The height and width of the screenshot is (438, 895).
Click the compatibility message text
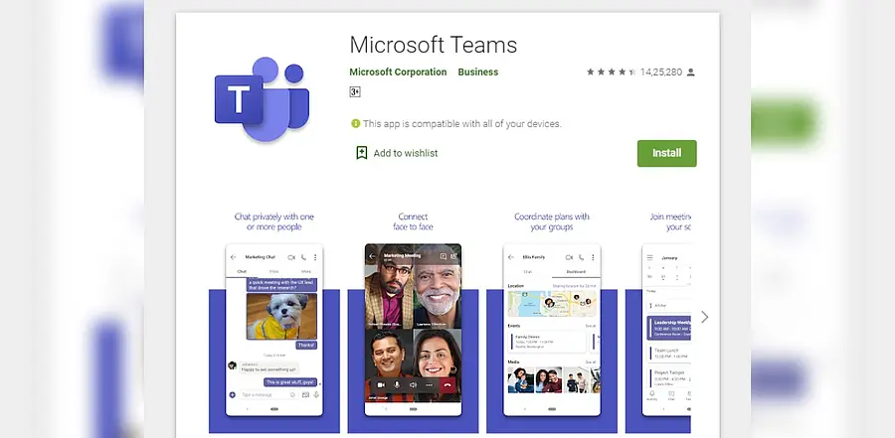point(461,124)
